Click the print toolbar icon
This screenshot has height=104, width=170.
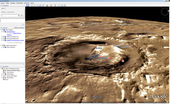pyautogui.click(x=62, y=5)
